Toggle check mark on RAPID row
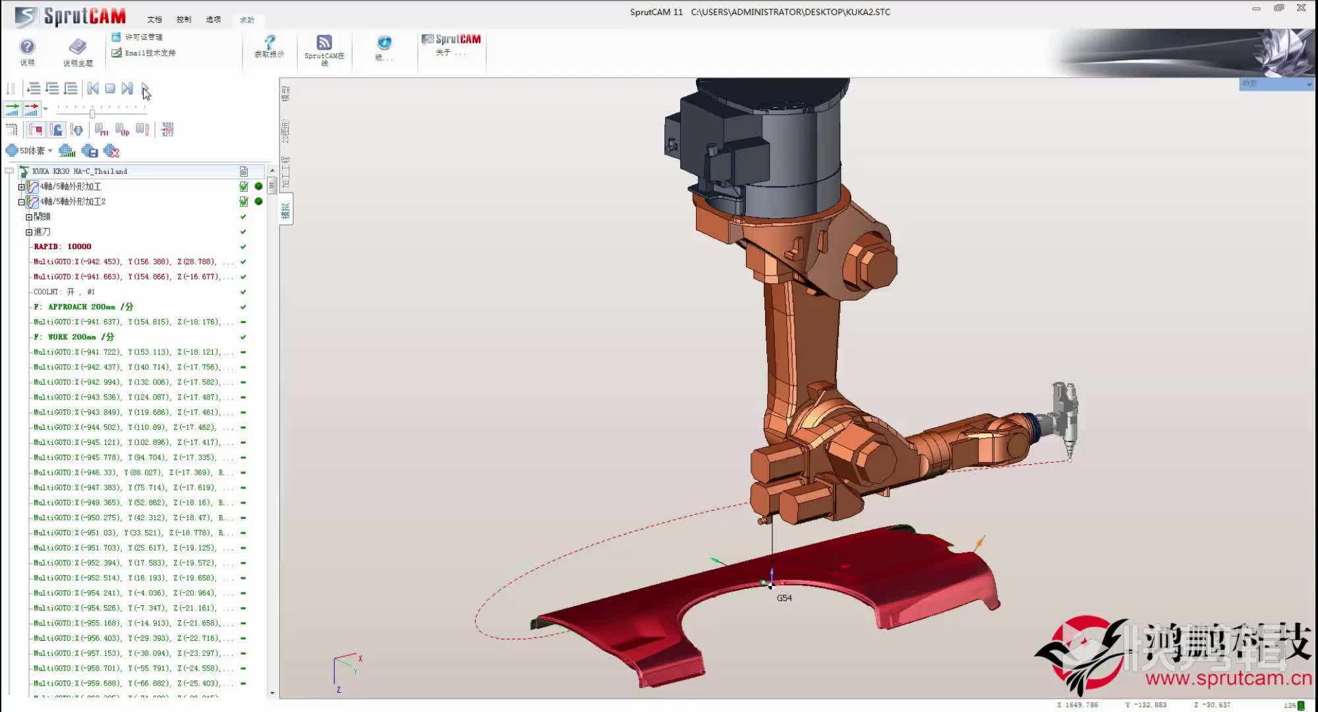Image resolution: width=1318 pixels, height=712 pixels. [243, 247]
